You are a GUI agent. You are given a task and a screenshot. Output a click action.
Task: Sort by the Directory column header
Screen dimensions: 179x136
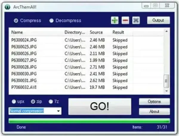point(75,32)
